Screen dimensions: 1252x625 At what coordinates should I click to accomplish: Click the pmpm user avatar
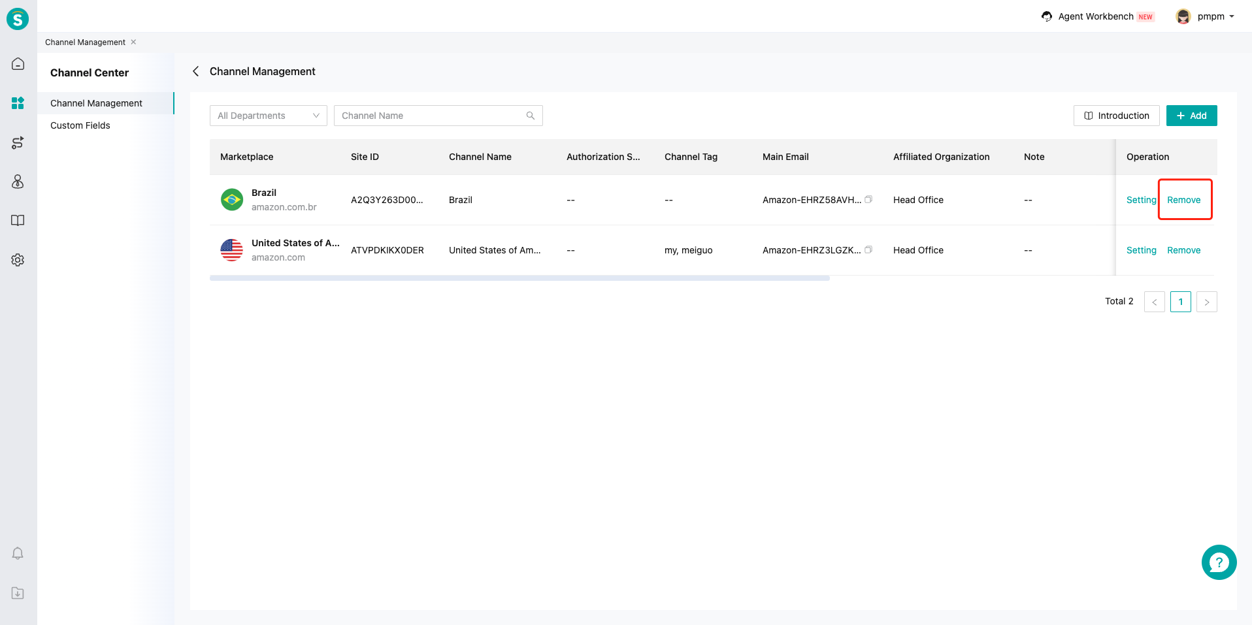(1183, 16)
